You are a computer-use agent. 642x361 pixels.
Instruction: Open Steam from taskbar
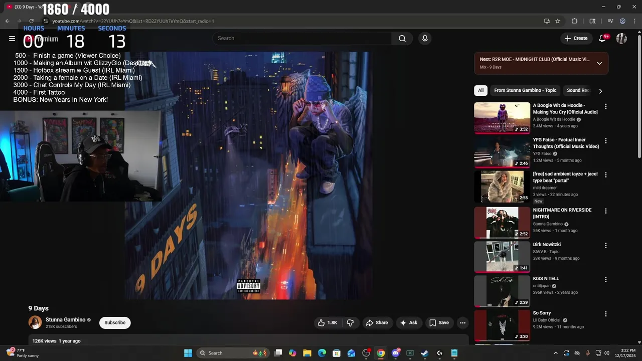coord(425,353)
